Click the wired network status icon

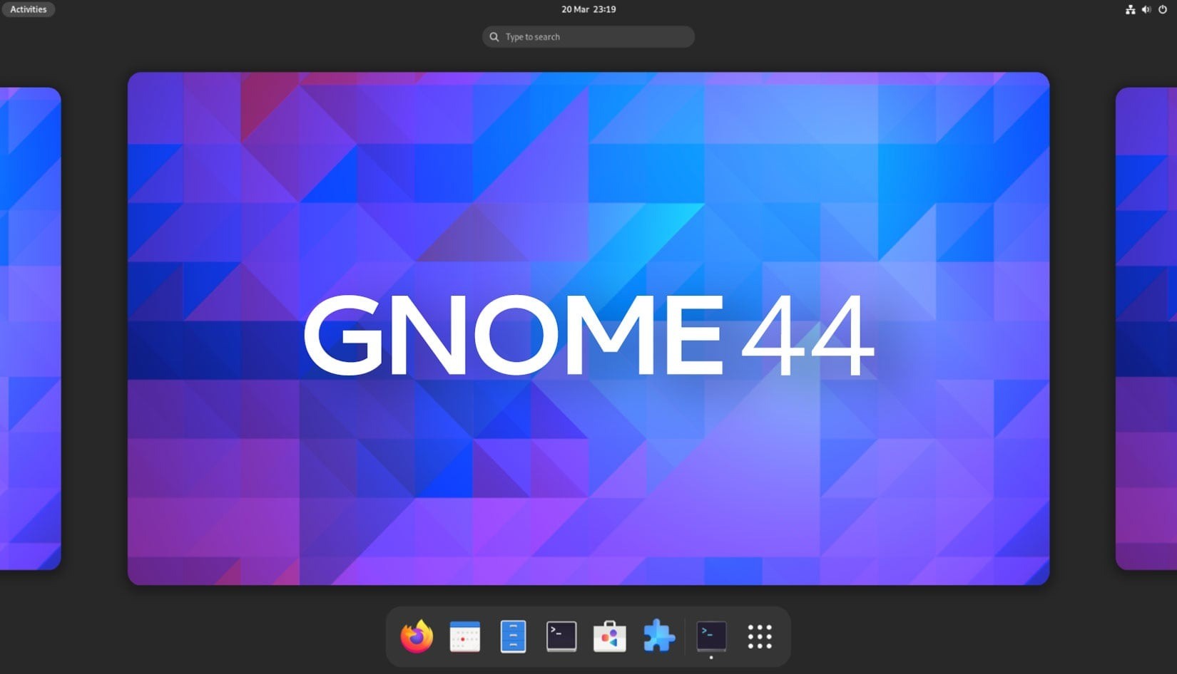pyautogui.click(x=1131, y=9)
